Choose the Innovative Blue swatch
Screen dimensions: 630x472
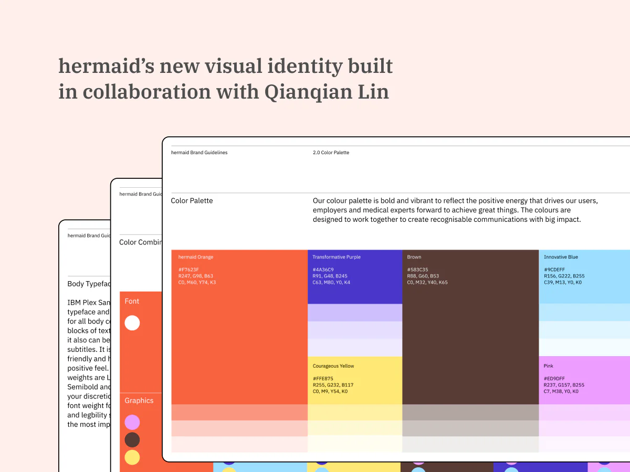coord(584,277)
